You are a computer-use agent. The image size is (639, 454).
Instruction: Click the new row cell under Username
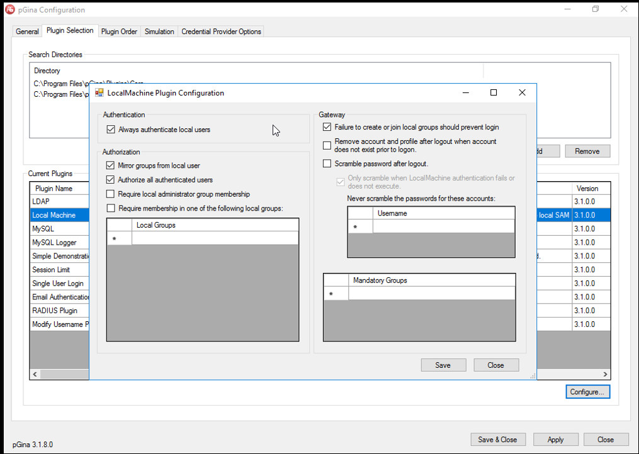443,226
